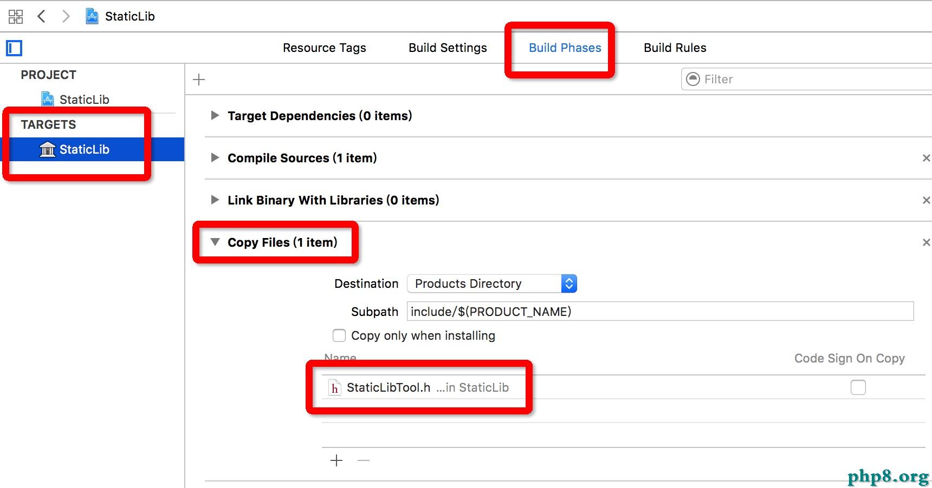Click the related items grid icon

16,16
